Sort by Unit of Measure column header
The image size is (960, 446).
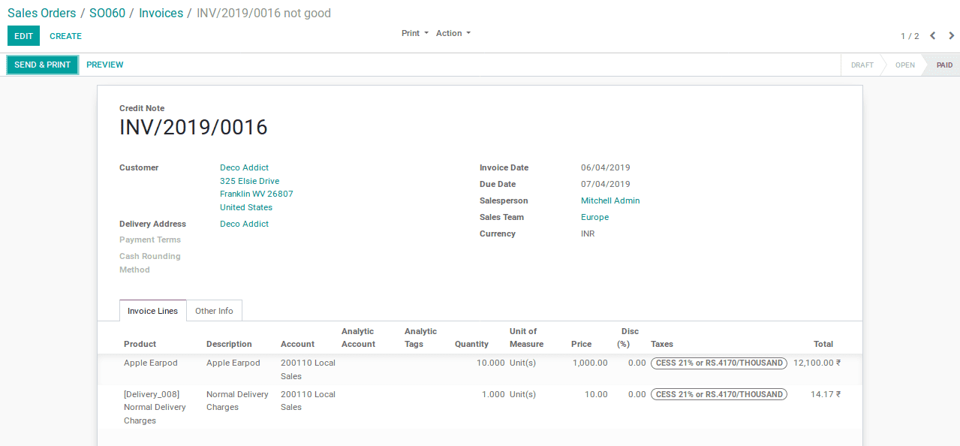pyautogui.click(x=526, y=338)
